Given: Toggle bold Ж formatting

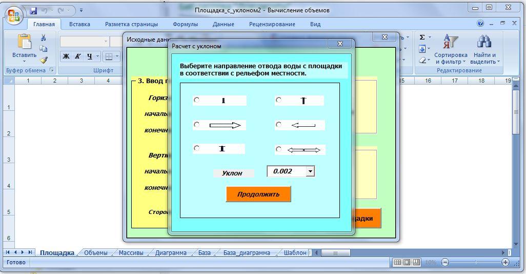Looking at the screenshot, I should pyautogui.click(x=66, y=56).
